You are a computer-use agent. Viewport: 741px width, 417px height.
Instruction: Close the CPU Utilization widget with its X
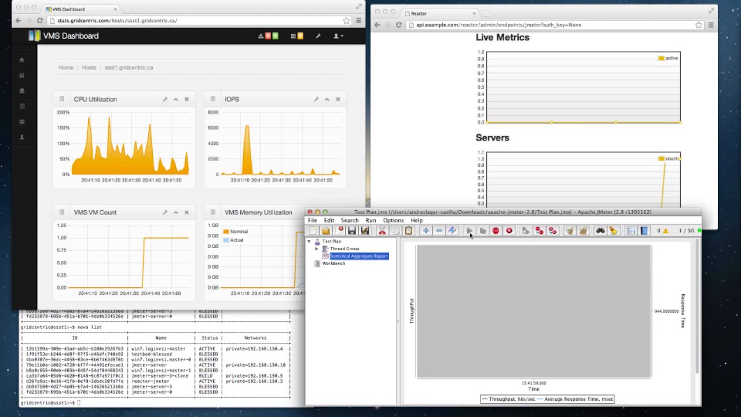point(186,100)
